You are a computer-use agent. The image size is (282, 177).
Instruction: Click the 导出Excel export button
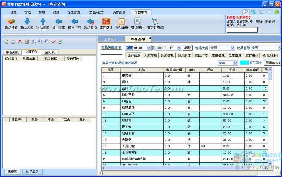273,63
